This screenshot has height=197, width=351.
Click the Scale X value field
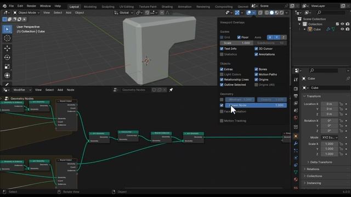pos(329,144)
